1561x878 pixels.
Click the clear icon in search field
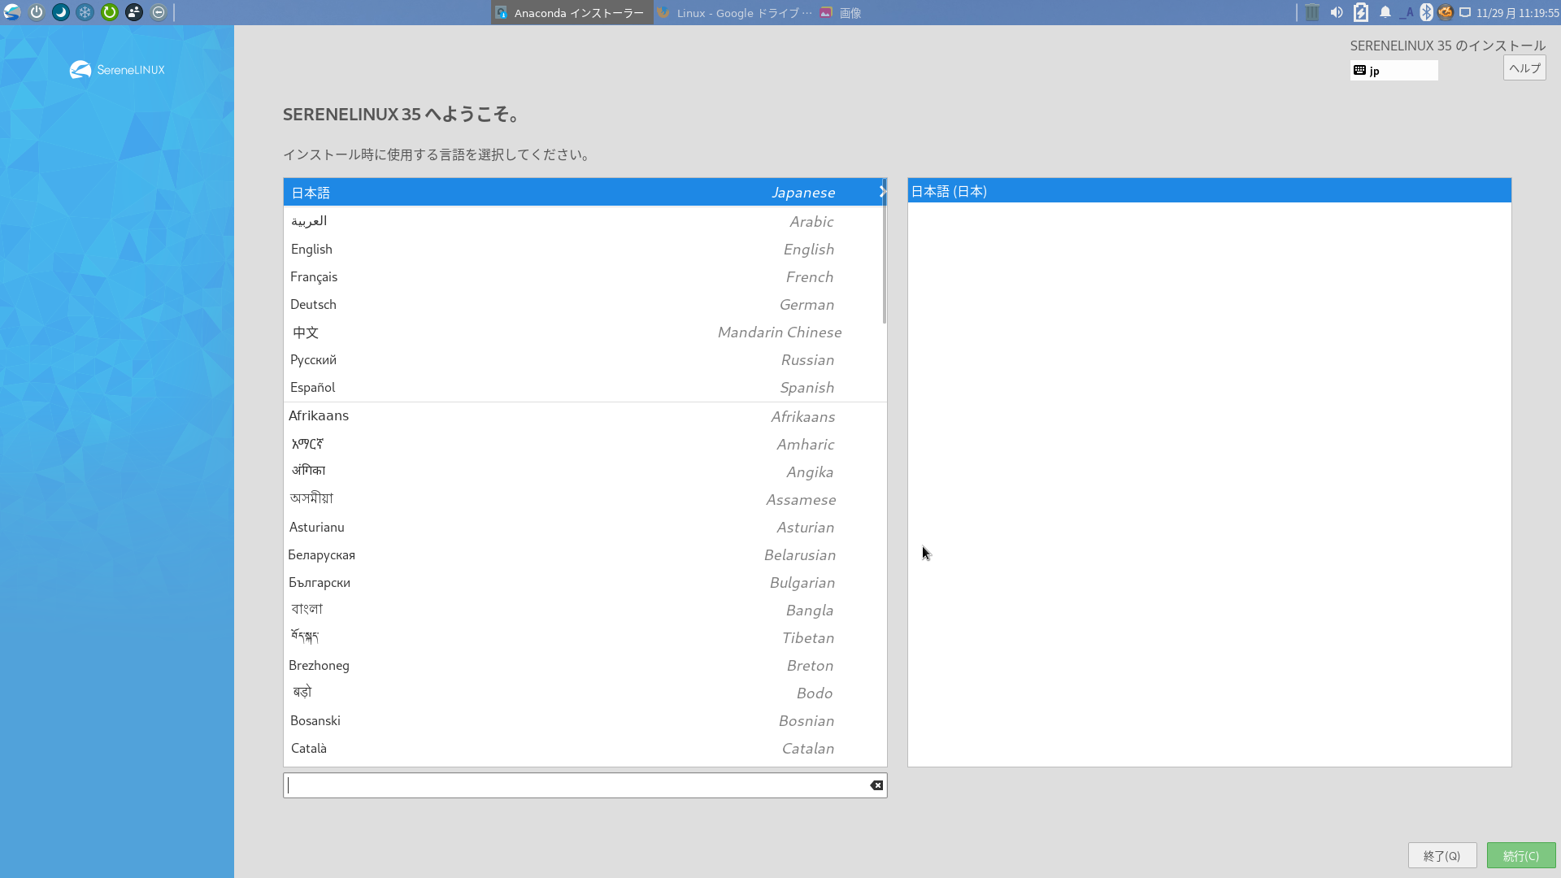pos(876,785)
